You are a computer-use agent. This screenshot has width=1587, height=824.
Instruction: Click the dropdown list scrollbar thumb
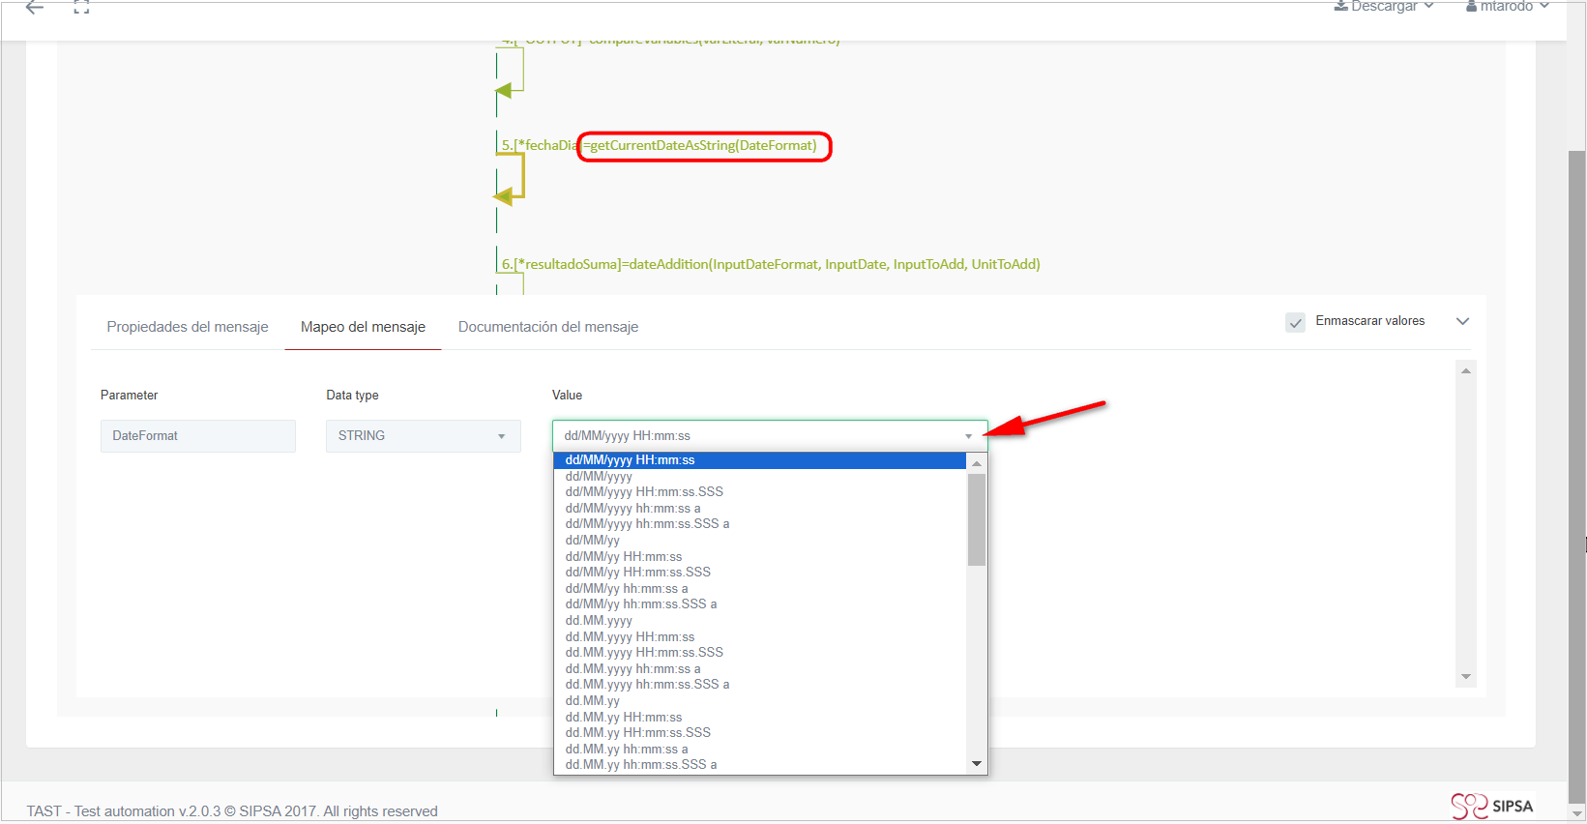pyautogui.click(x=977, y=517)
